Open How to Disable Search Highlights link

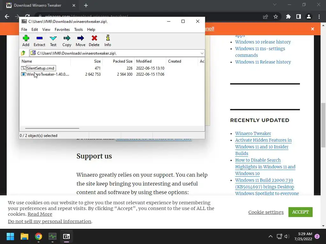pyautogui.click(x=265, y=167)
